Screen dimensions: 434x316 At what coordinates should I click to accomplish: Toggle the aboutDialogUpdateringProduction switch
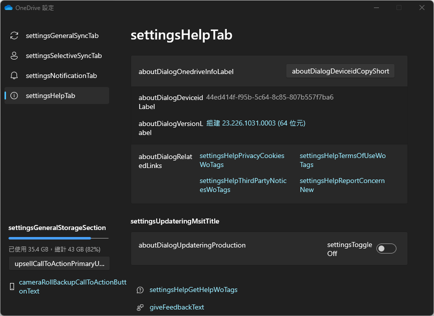386,248
